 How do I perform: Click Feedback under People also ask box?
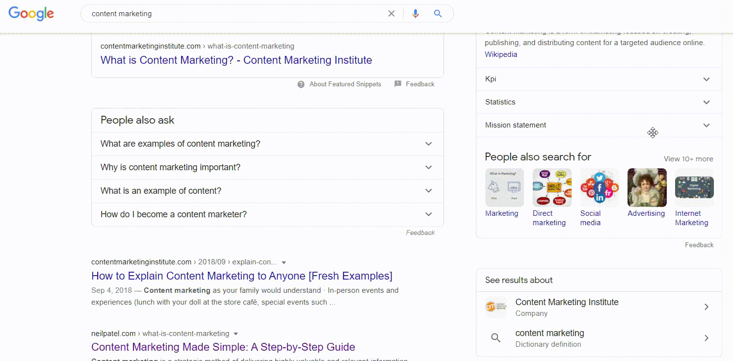(420, 233)
